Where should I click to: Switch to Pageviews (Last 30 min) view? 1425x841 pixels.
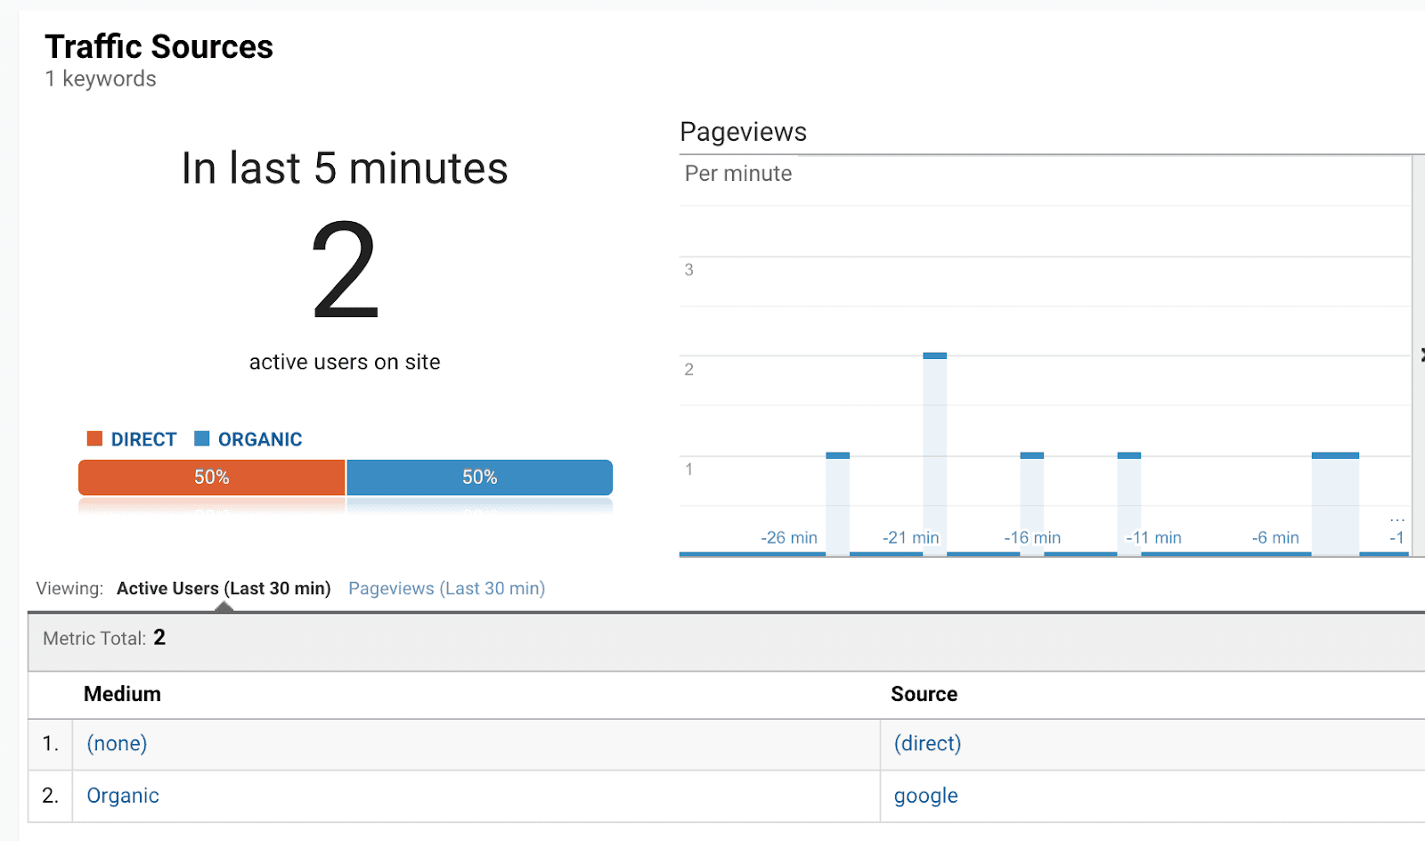pyautogui.click(x=446, y=589)
